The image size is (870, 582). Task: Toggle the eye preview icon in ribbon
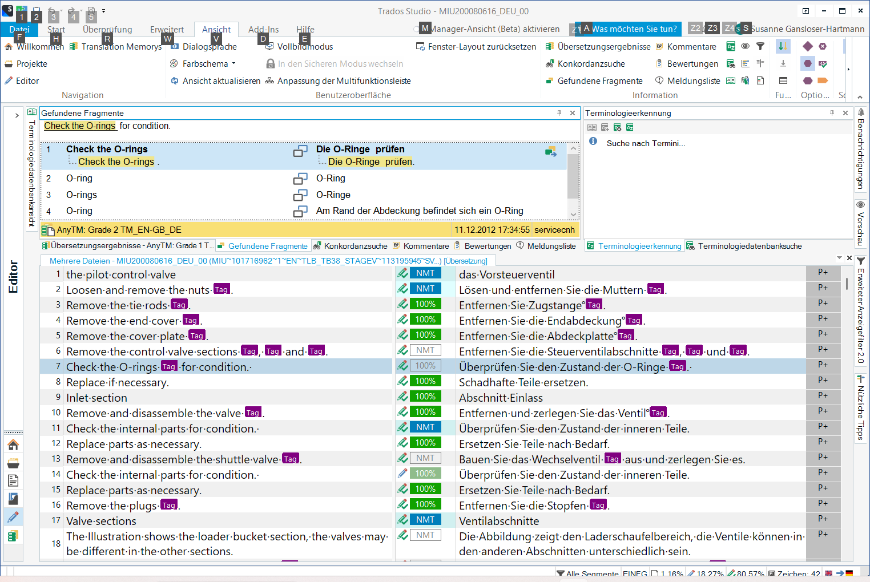(746, 46)
